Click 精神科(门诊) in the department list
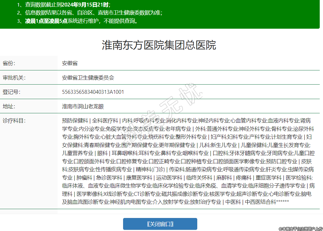 (150, 169)
